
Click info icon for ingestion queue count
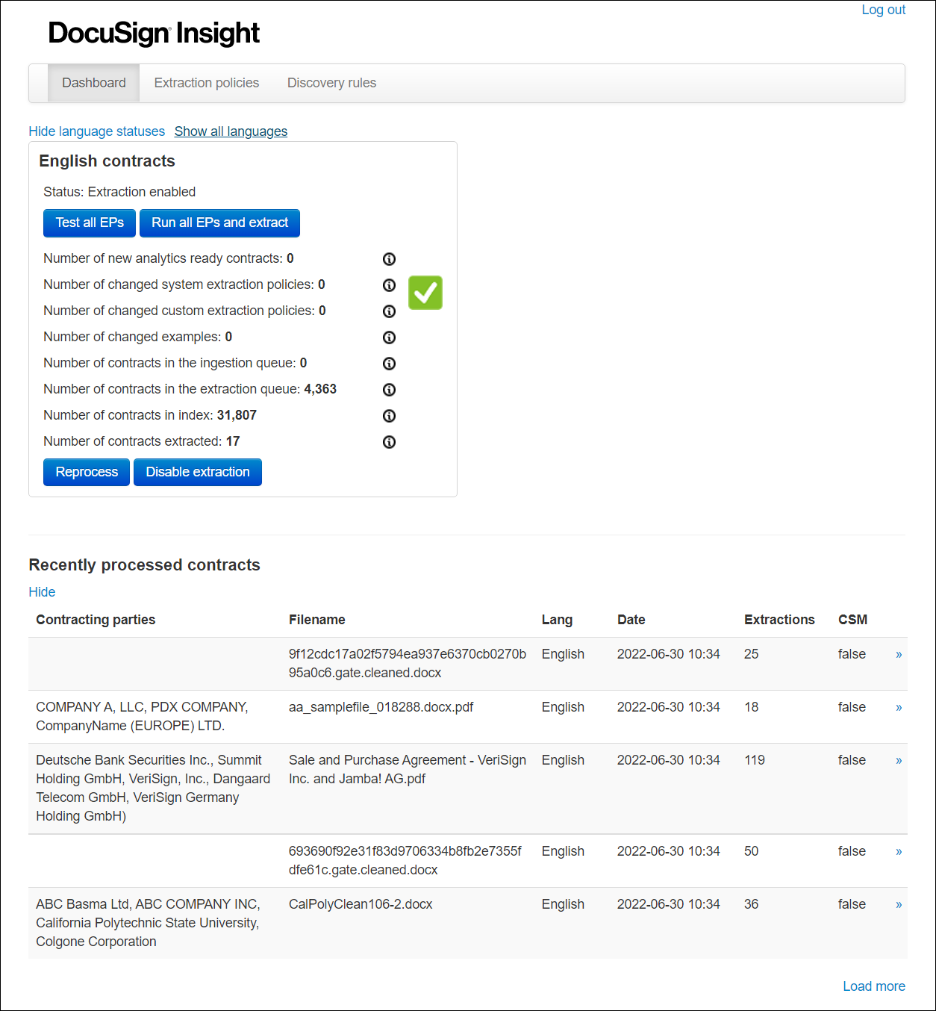(x=389, y=364)
